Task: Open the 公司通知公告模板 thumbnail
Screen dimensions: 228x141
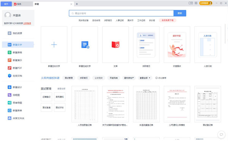Action: pos(177,104)
